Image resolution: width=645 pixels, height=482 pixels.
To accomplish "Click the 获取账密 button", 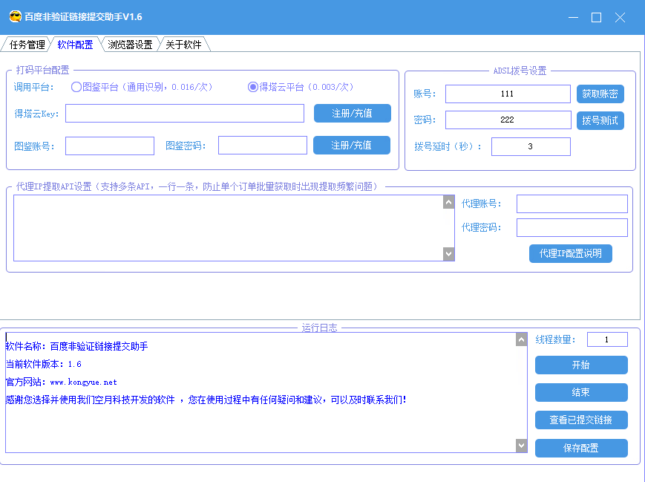I will [x=600, y=94].
